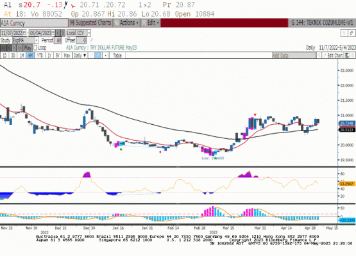Click the red down-triangle marker on chart
The width and height of the screenshot is (356, 256).
[255, 115]
